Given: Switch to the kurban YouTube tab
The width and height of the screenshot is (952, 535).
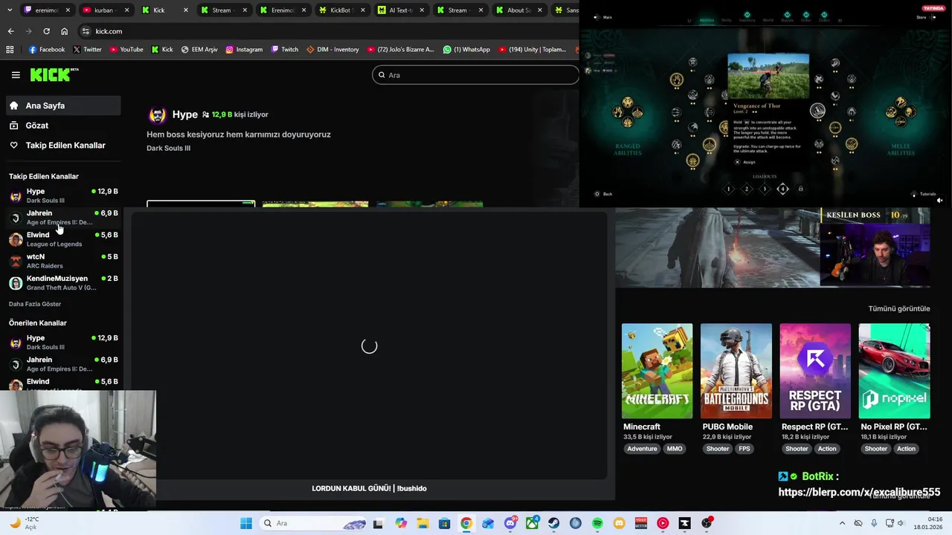Looking at the screenshot, I should 105,10.
